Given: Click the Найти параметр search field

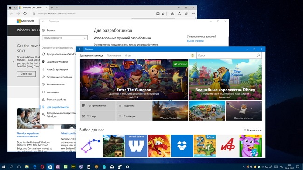Looking at the screenshot, I should 65,38.
